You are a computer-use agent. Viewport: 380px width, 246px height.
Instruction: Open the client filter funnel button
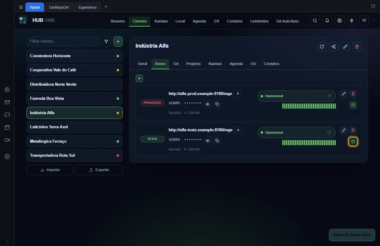click(x=106, y=42)
